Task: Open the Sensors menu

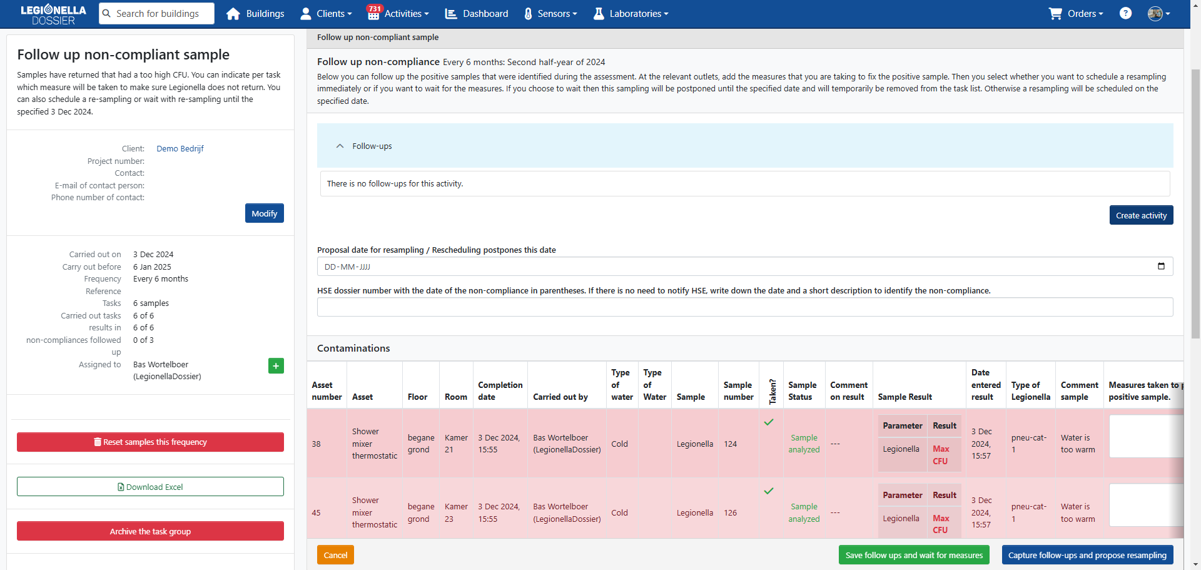Action: pyautogui.click(x=550, y=14)
